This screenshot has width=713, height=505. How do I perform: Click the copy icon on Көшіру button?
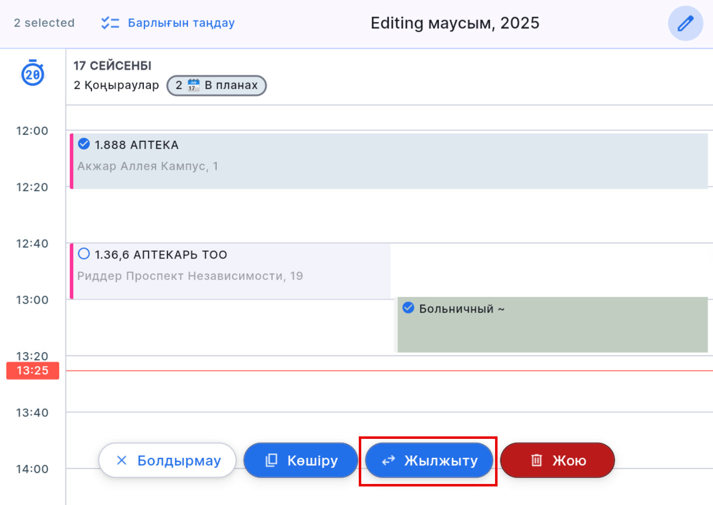pyautogui.click(x=271, y=460)
